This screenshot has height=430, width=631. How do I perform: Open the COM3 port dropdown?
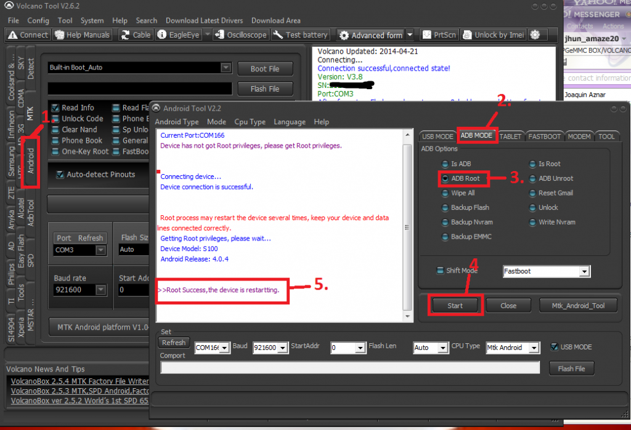100,250
